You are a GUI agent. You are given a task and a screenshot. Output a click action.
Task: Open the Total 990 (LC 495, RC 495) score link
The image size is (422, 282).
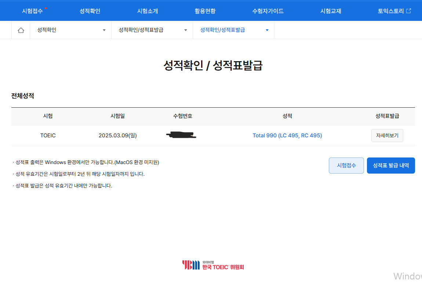tap(287, 136)
